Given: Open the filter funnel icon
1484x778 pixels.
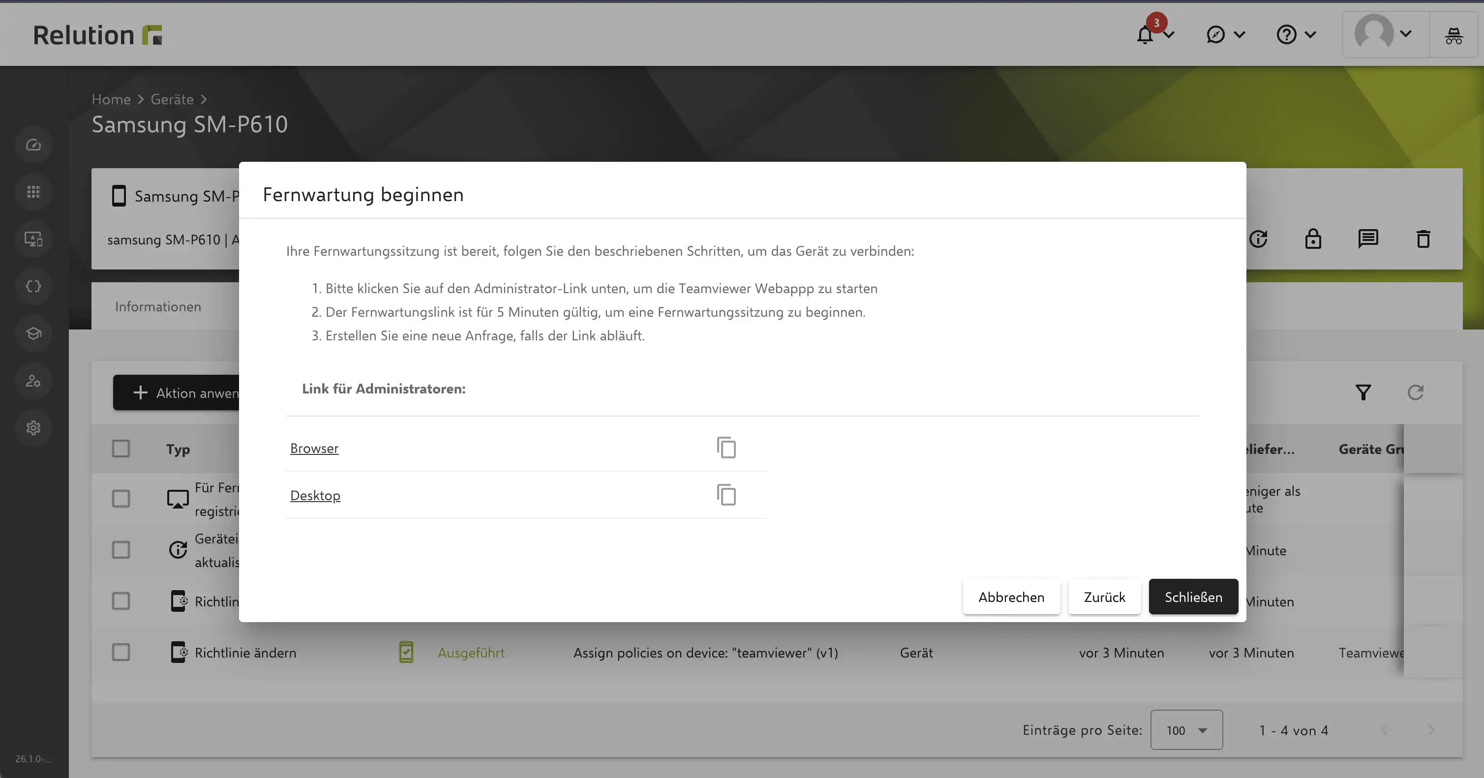Looking at the screenshot, I should click(x=1363, y=392).
